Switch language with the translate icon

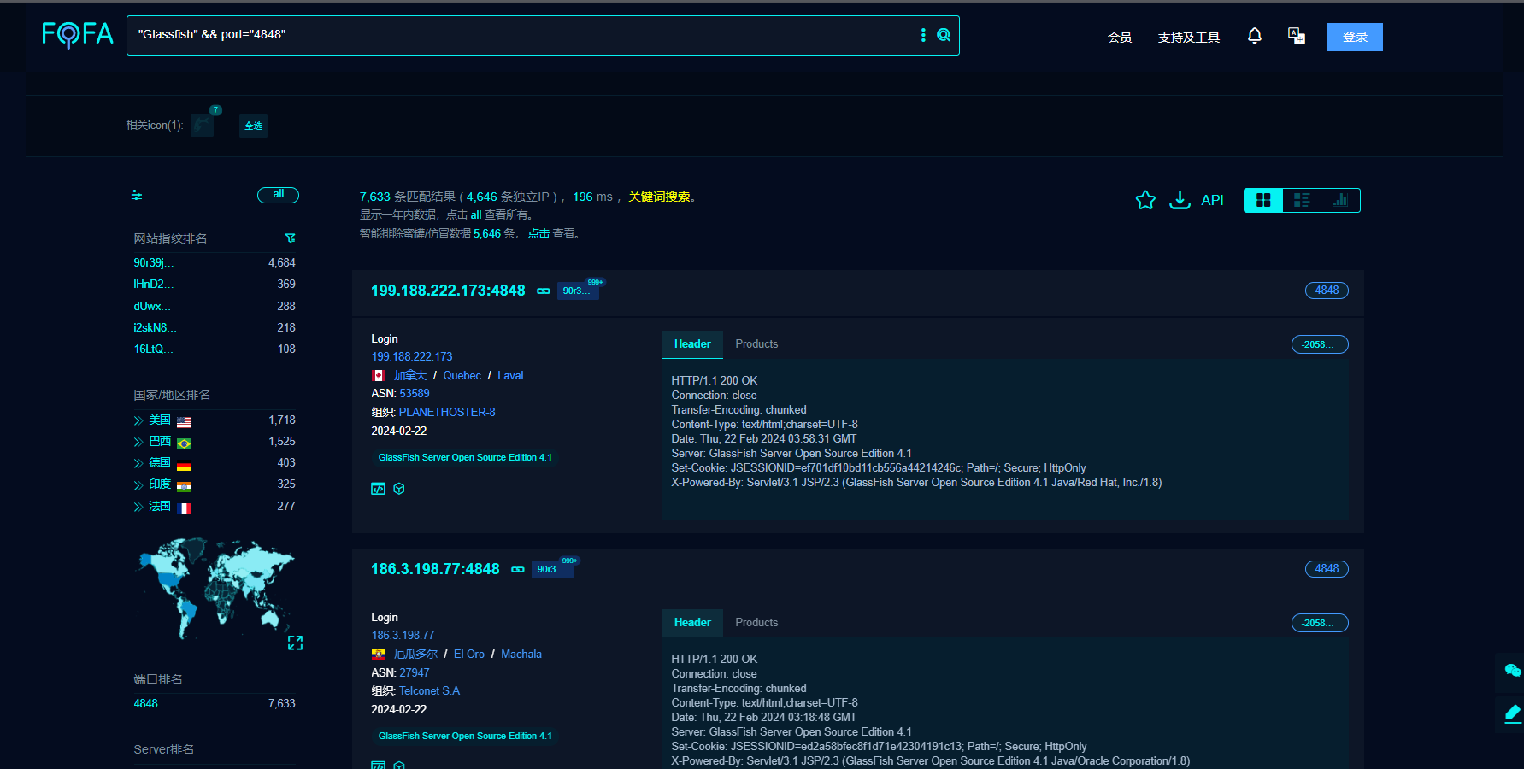point(1297,36)
